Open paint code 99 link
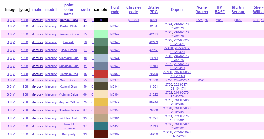The width and height of the screenshot is (264, 139). click(85, 134)
